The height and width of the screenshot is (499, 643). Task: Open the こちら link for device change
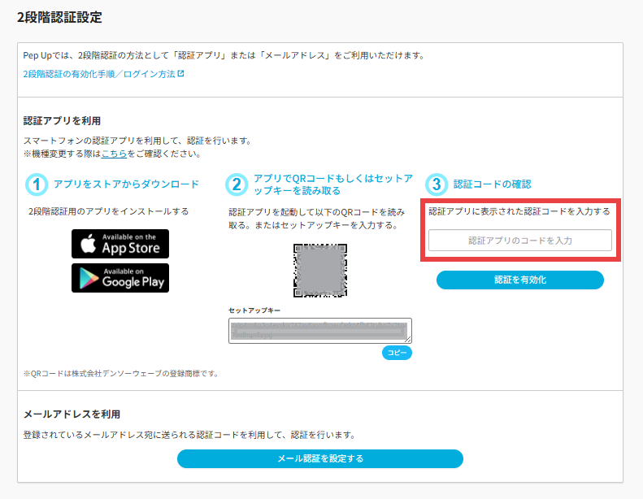pos(114,154)
